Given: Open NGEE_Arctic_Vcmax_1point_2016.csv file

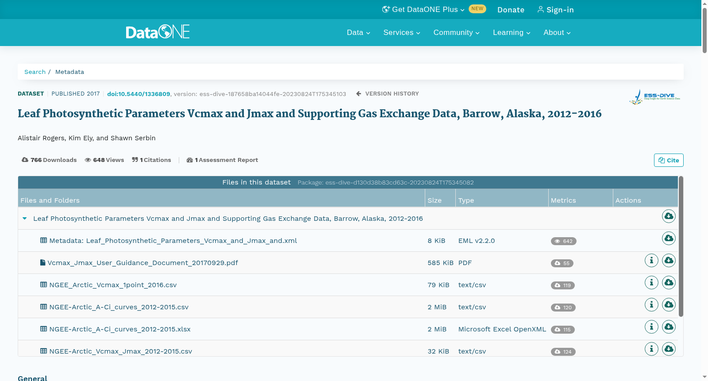Looking at the screenshot, I should point(113,285).
